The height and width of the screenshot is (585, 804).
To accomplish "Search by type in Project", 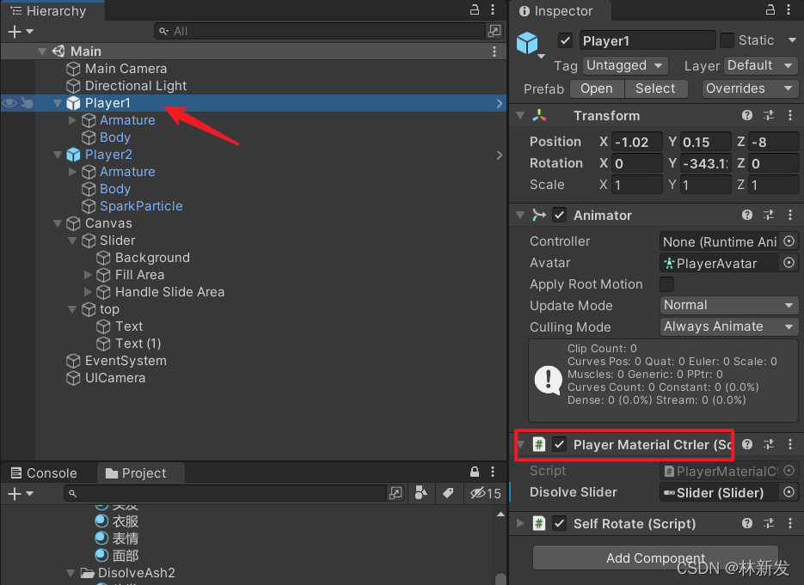I will coord(421,493).
